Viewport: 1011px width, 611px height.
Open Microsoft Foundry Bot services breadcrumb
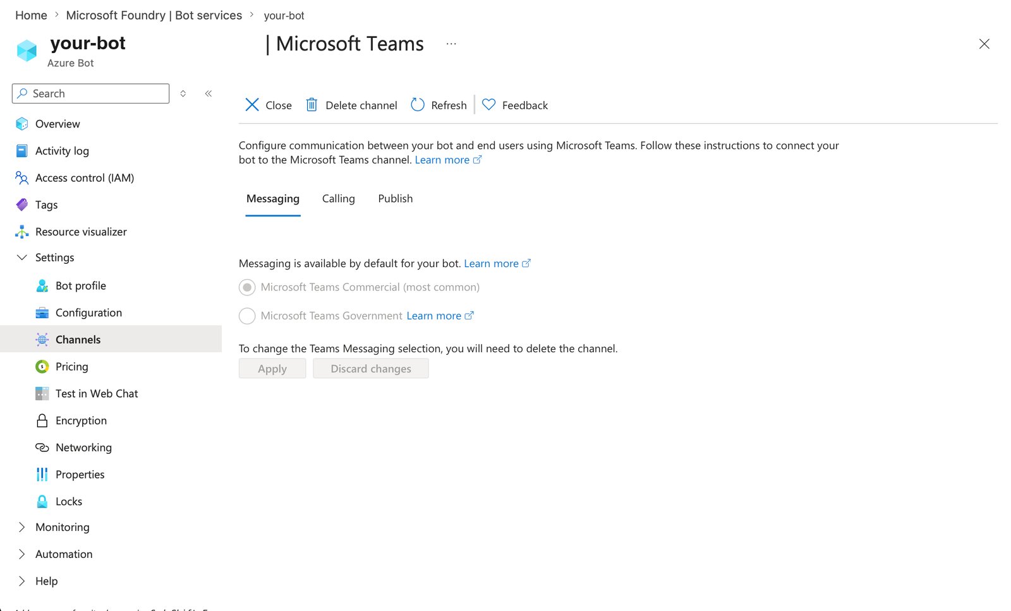point(154,15)
